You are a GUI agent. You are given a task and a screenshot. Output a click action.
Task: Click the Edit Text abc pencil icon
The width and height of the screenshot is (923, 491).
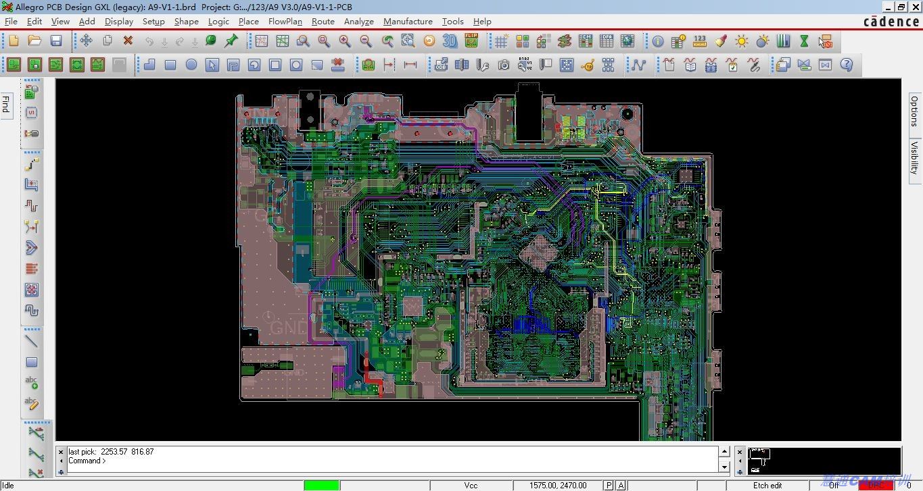31,404
